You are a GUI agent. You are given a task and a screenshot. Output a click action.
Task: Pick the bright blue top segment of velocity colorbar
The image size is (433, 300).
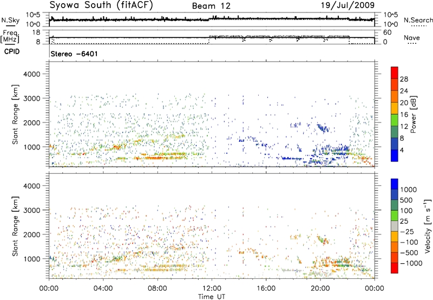click(x=395, y=184)
